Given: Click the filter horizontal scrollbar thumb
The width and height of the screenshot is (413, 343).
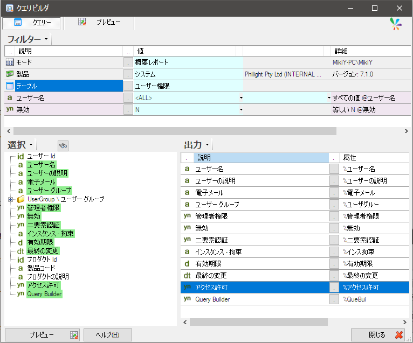Looking at the screenshot, I should (x=175, y=131).
